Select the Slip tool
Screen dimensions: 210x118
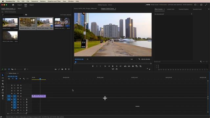[x=3, y=87]
